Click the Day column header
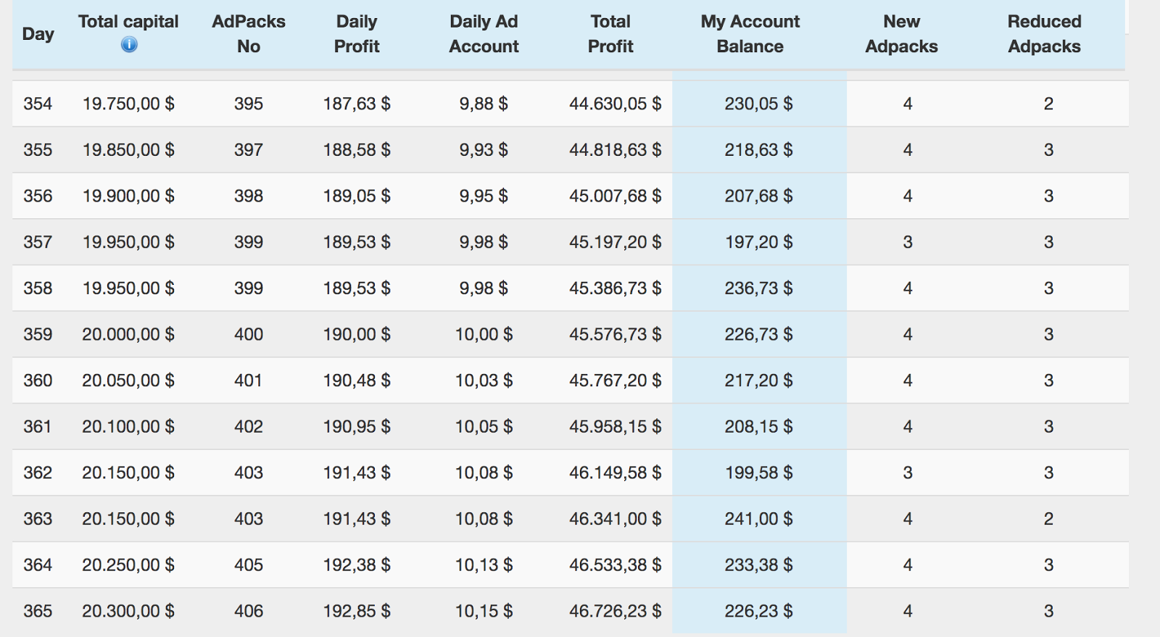The height and width of the screenshot is (637, 1160). point(38,34)
